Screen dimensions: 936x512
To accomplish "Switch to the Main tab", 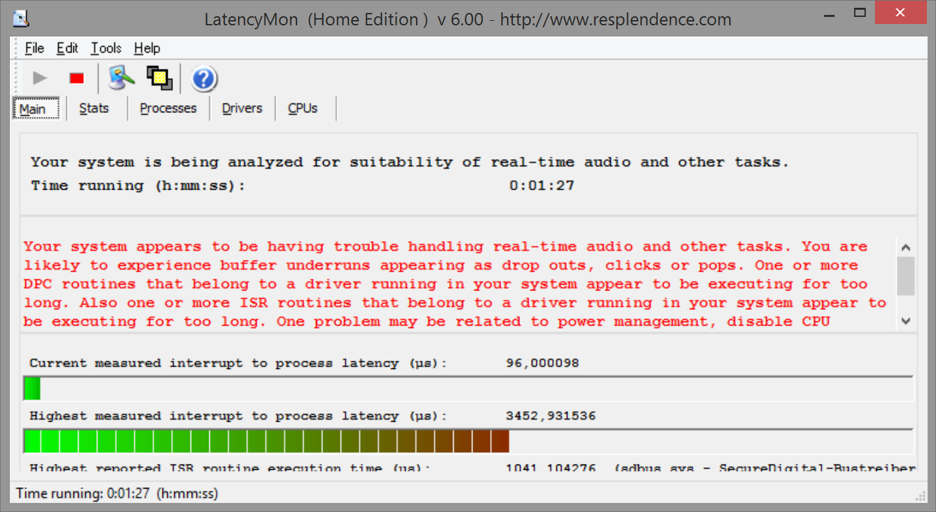I will tap(37, 109).
